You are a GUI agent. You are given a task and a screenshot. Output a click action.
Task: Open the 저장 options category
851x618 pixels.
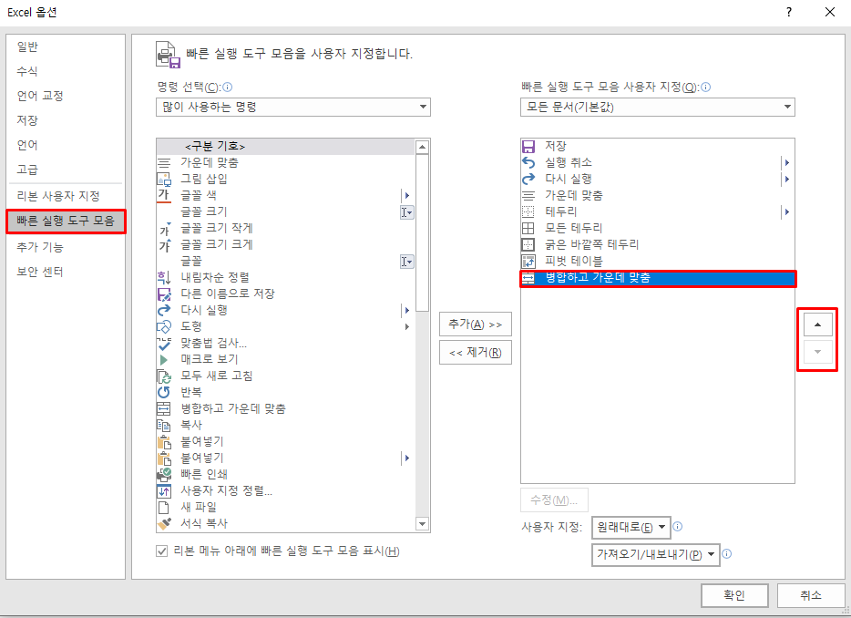(27, 120)
